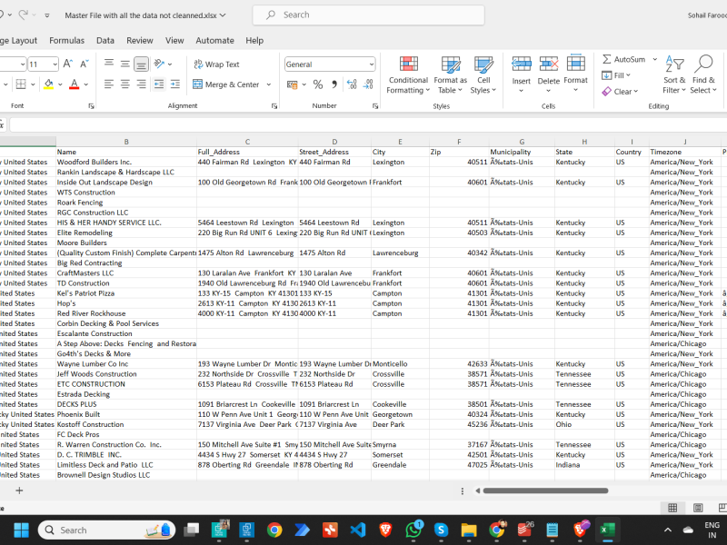This screenshot has height=545, width=727.
Task: Decrease indent of cell content
Action: 159,84
